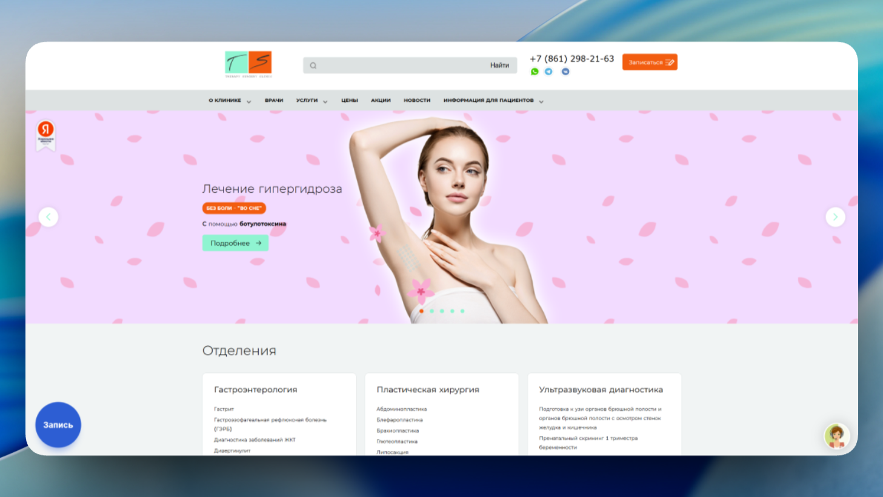Click the TS clinic logo
The width and height of the screenshot is (883, 497).
click(x=248, y=64)
